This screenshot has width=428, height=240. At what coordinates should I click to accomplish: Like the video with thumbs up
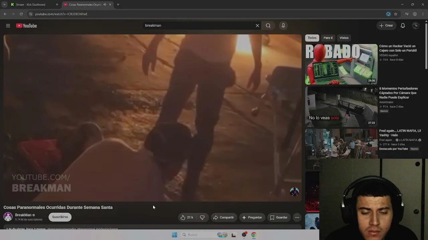[187, 217]
